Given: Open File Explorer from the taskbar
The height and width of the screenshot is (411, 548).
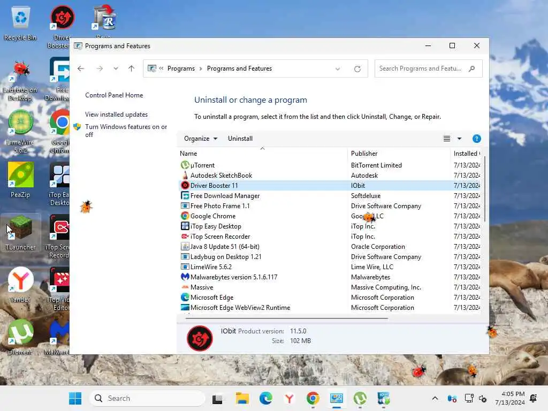Looking at the screenshot, I should [x=242, y=398].
